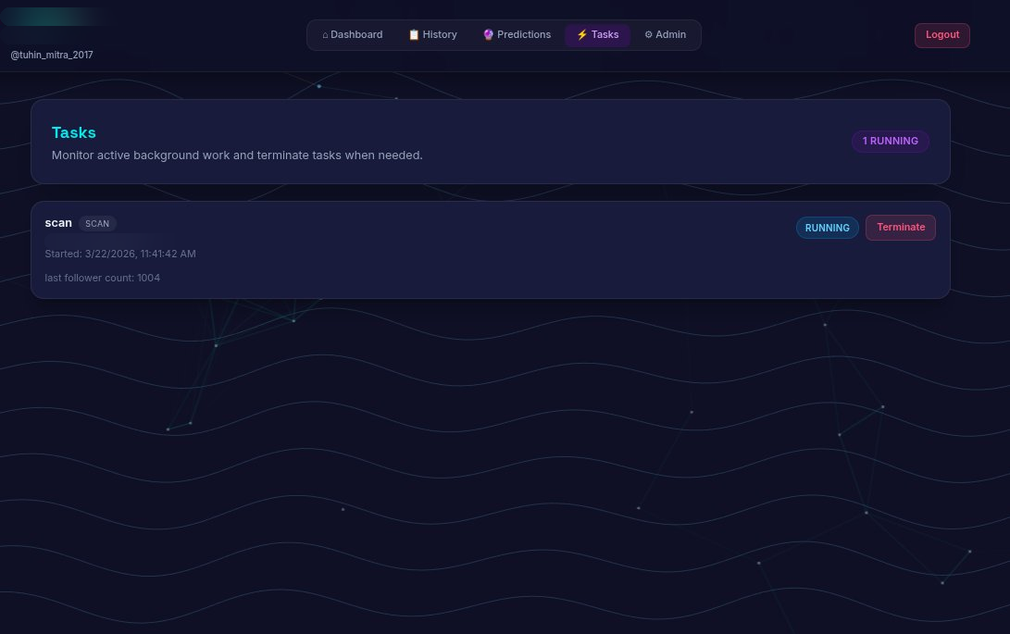This screenshot has height=634, width=1010.
Task: Click the gear icon beside Admin
Action: point(648,35)
